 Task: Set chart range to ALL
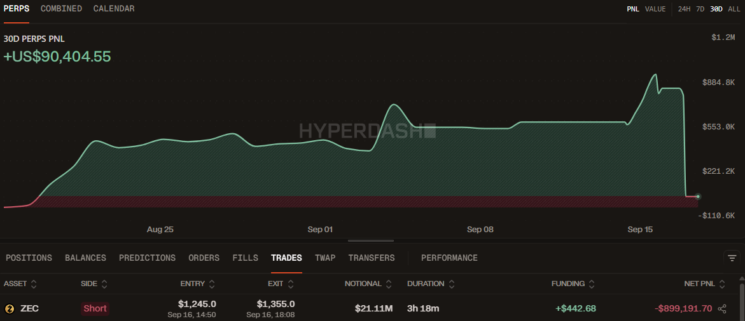pos(734,9)
